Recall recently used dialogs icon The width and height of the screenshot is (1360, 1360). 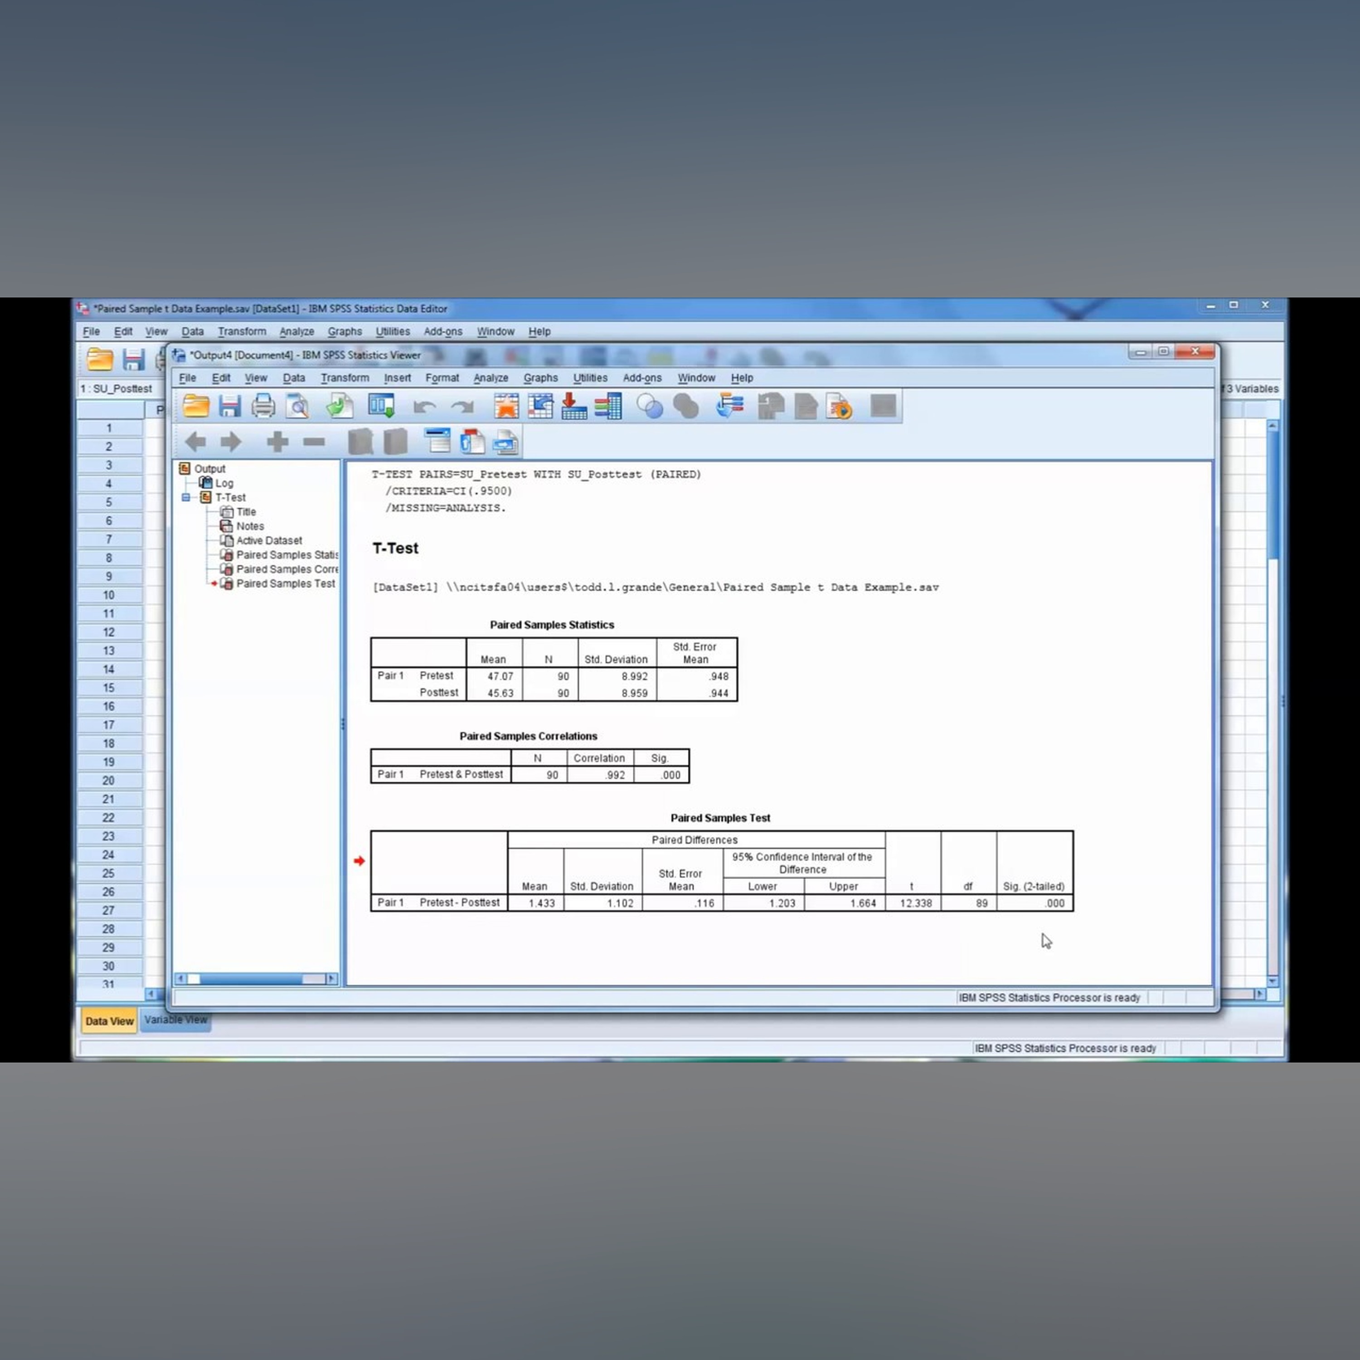pyautogui.click(x=382, y=406)
